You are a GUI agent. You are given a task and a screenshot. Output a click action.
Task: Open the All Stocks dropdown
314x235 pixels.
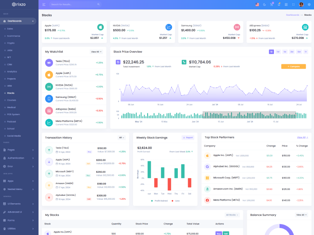tap(232, 215)
